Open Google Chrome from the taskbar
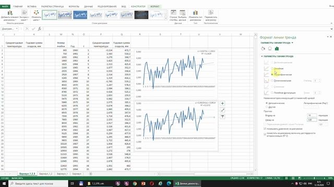The width and height of the screenshot is (334, 187). click(135, 183)
